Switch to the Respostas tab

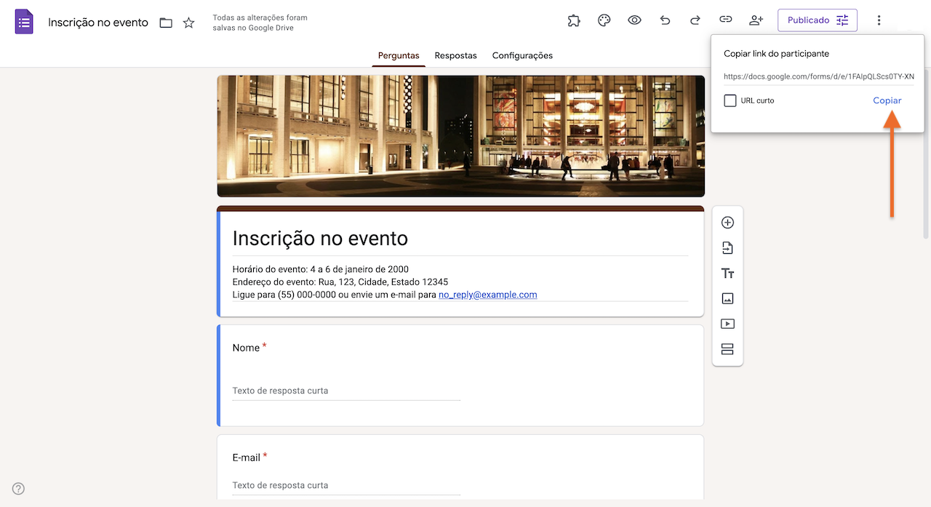pyautogui.click(x=455, y=55)
